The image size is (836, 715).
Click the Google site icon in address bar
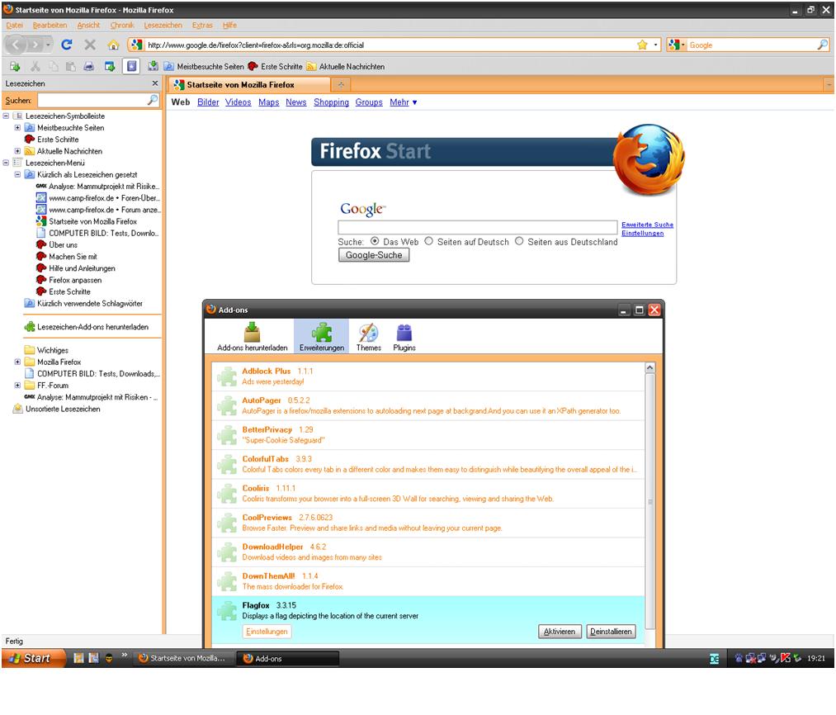coord(136,45)
